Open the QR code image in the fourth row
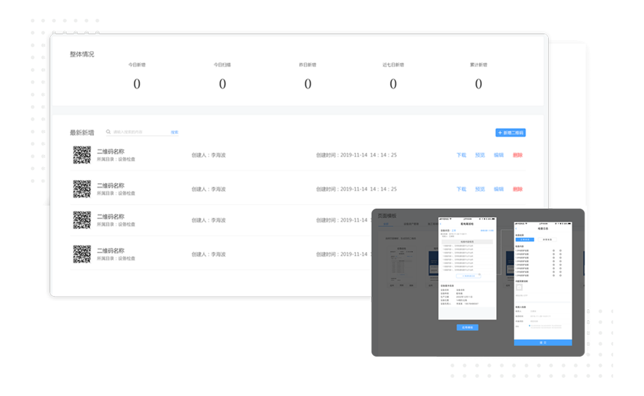 pos(82,254)
